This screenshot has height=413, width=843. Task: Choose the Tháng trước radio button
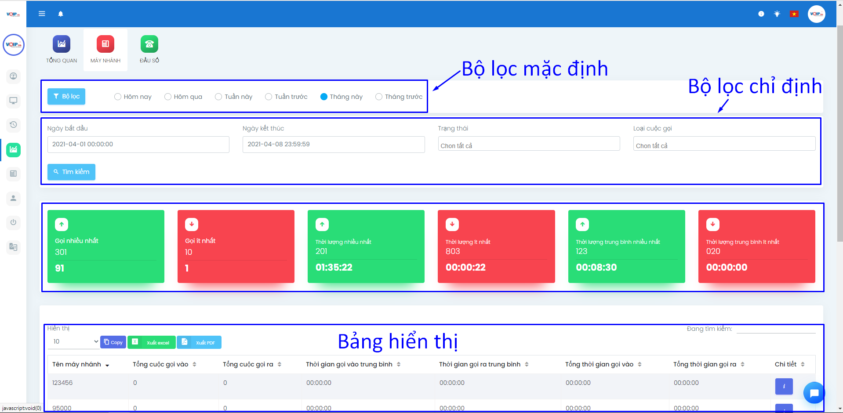point(379,97)
